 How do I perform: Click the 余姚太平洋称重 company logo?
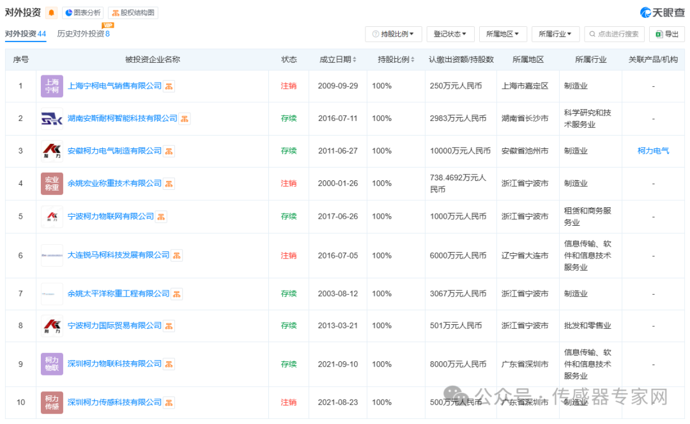52,294
